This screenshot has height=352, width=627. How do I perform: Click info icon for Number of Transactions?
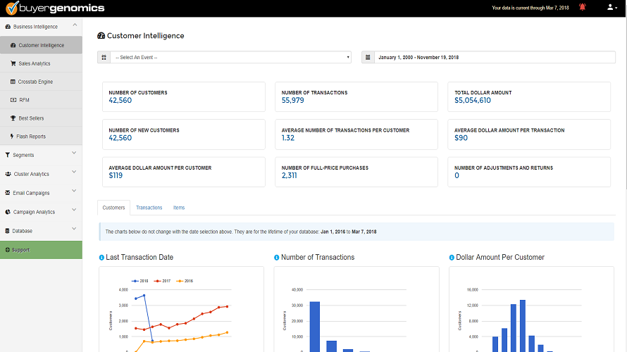[276, 258]
